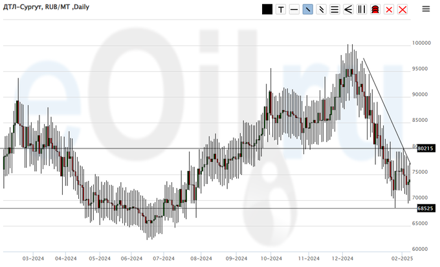The height and width of the screenshot is (267, 440).
Task: Click the 100000 price axis label
Action: 421,43
